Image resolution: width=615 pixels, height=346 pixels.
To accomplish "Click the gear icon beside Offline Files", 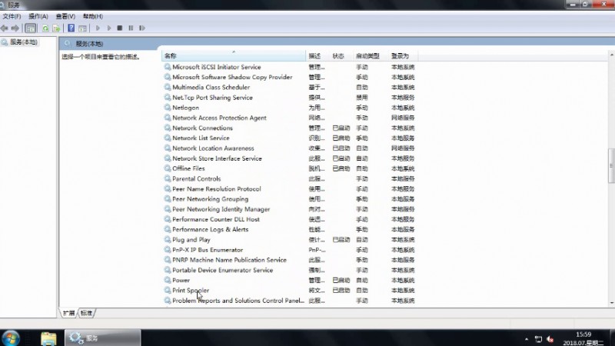I will click(x=168, y=168).
